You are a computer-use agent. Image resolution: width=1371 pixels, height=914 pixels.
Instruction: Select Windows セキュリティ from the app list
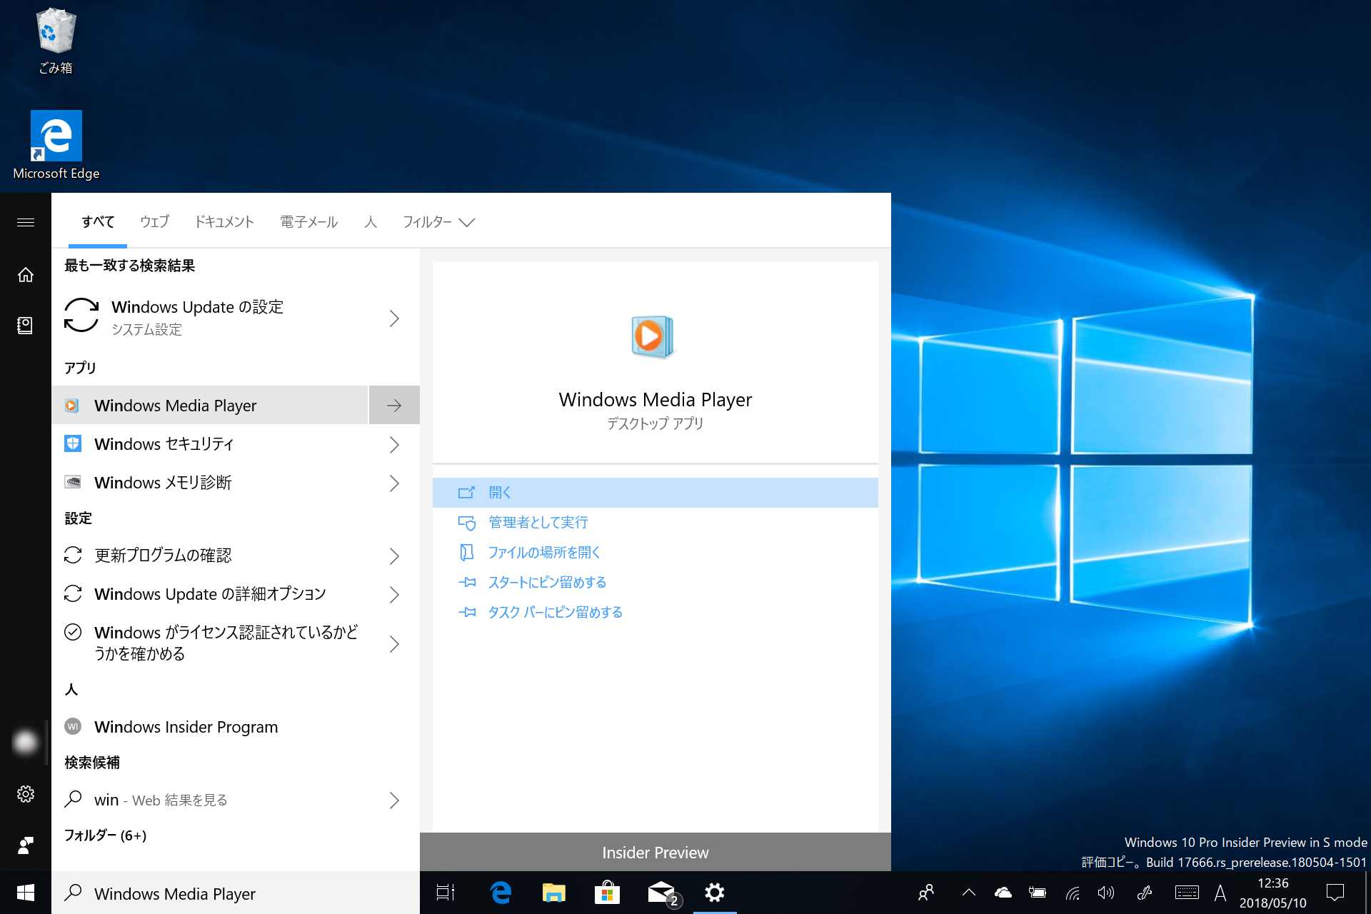pos(164,443)
